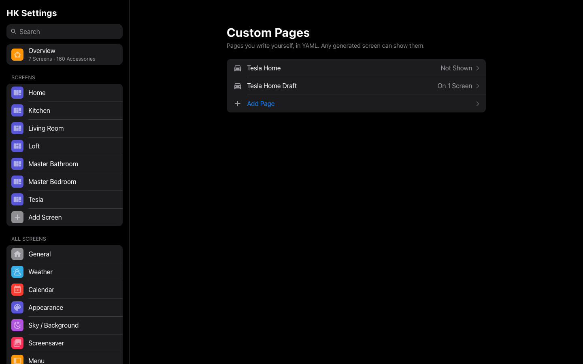Viewport: 583px width, 364px height.
Task: Focus the sidebar Search field
Action: tap(64, 32)
